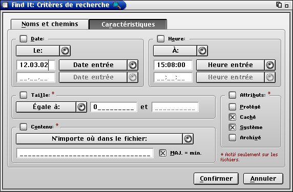
Task: Click the size field containing 0
Action: pyautogui.click(x=114, y=107)
